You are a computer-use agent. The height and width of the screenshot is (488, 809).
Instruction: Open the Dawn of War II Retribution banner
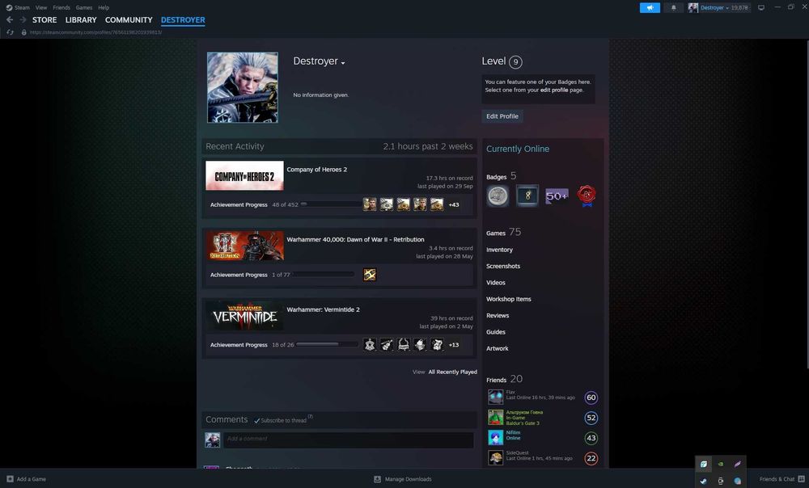pos(244,246)
